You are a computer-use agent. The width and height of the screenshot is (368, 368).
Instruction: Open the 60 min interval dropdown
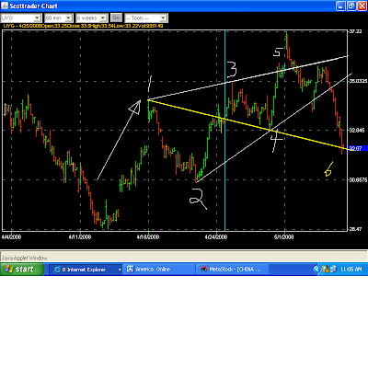point(69,18)
